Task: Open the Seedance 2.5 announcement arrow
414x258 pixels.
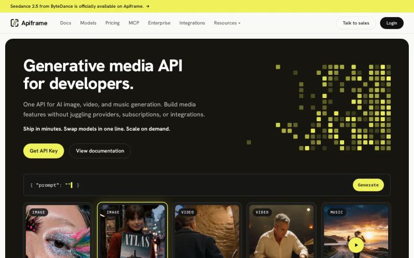Action: [x=147, y=6]
